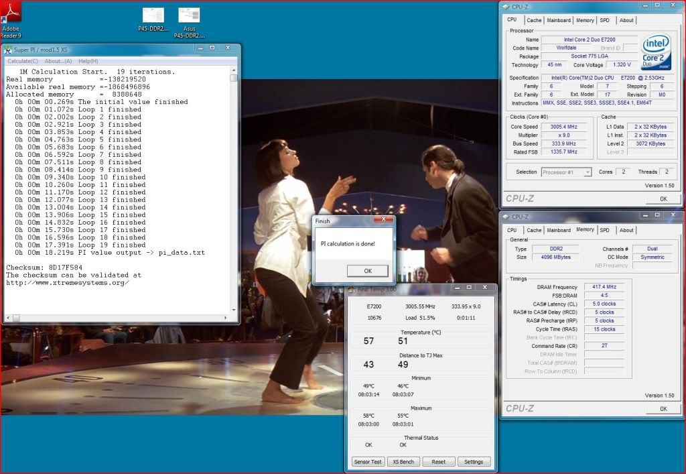Click OK in the CPU-Z memory window
This screenshot has width=686, height=474.
point(663,409)
